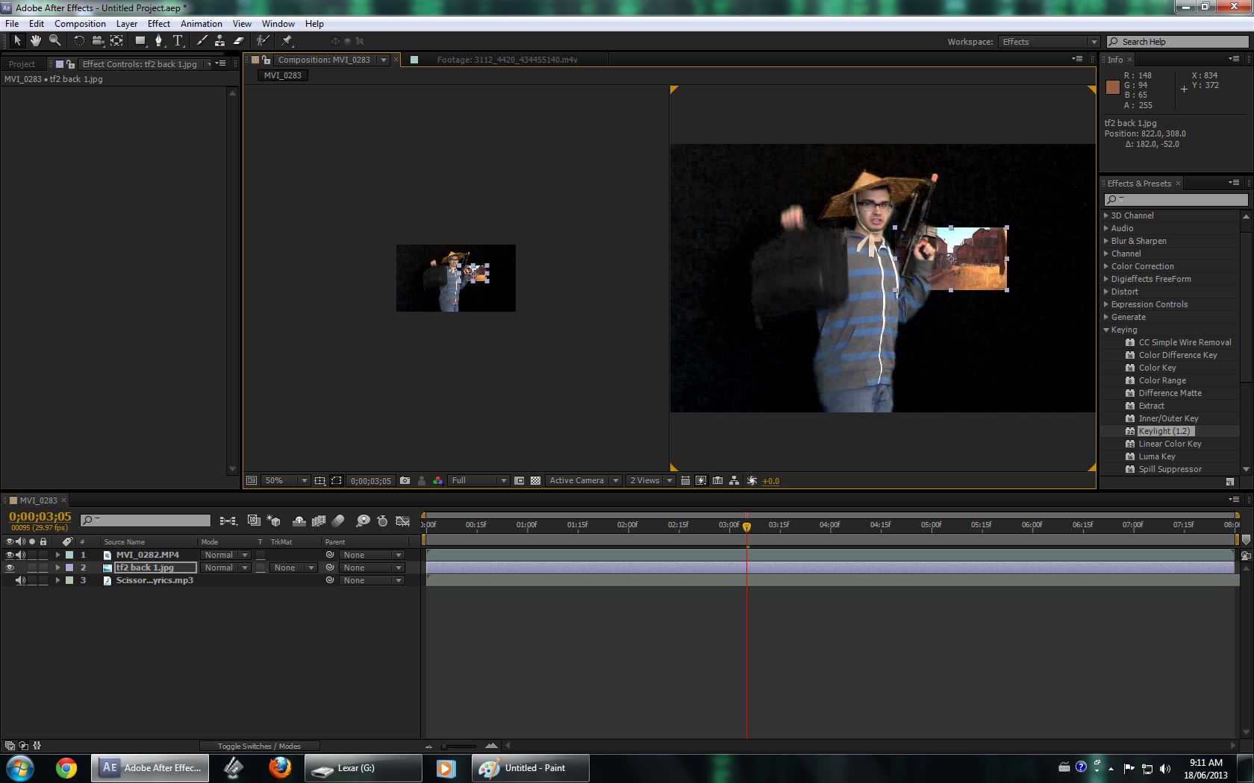This screenshot has height=783, width=1254.
Task: Toggle Transparency Grid in viewer
Action: (535, 481)
